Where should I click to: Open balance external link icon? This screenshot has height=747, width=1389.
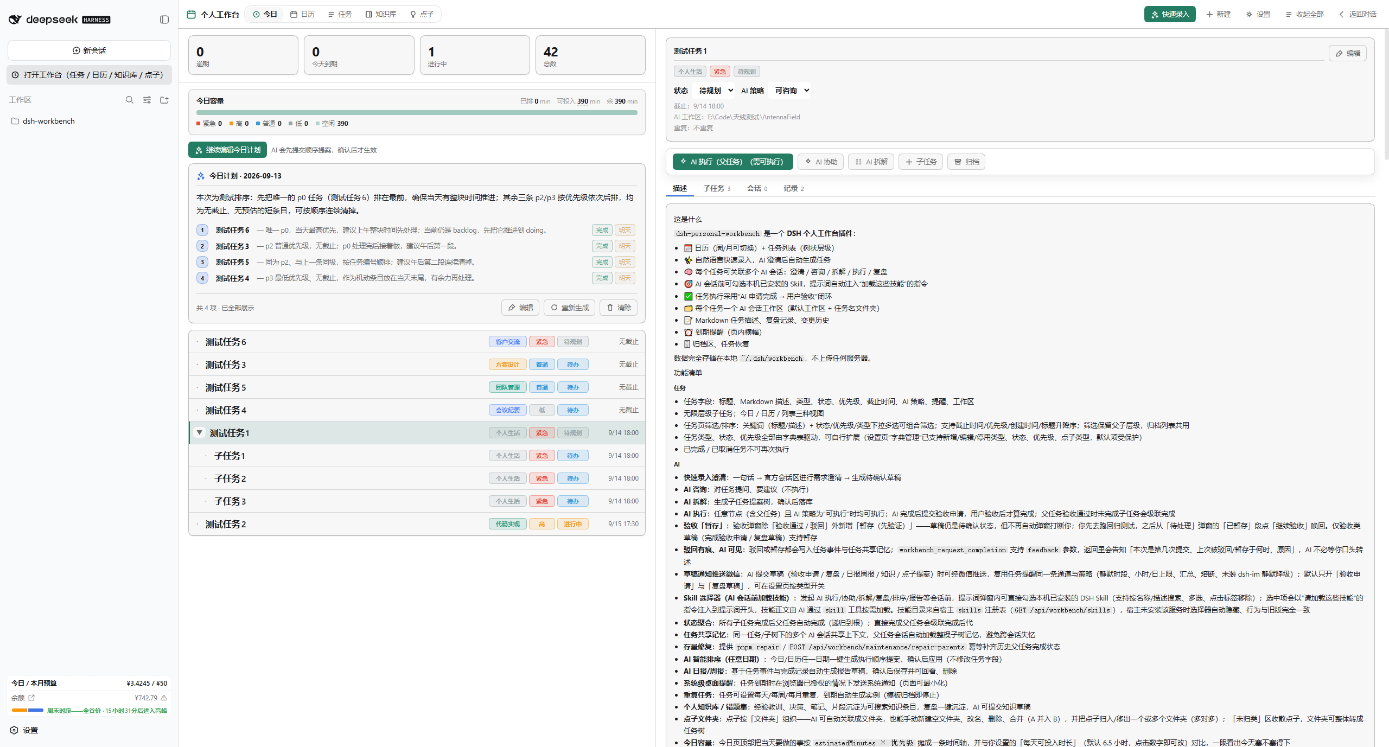(x=31, y=698)
